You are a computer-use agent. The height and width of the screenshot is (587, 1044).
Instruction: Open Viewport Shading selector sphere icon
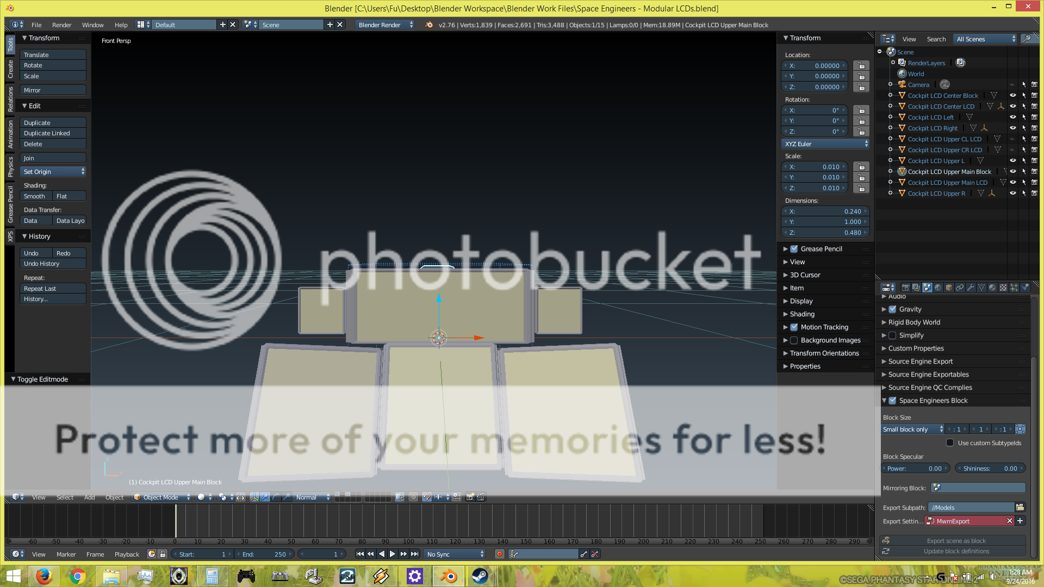pyautogui.click(x=204, y=497)
